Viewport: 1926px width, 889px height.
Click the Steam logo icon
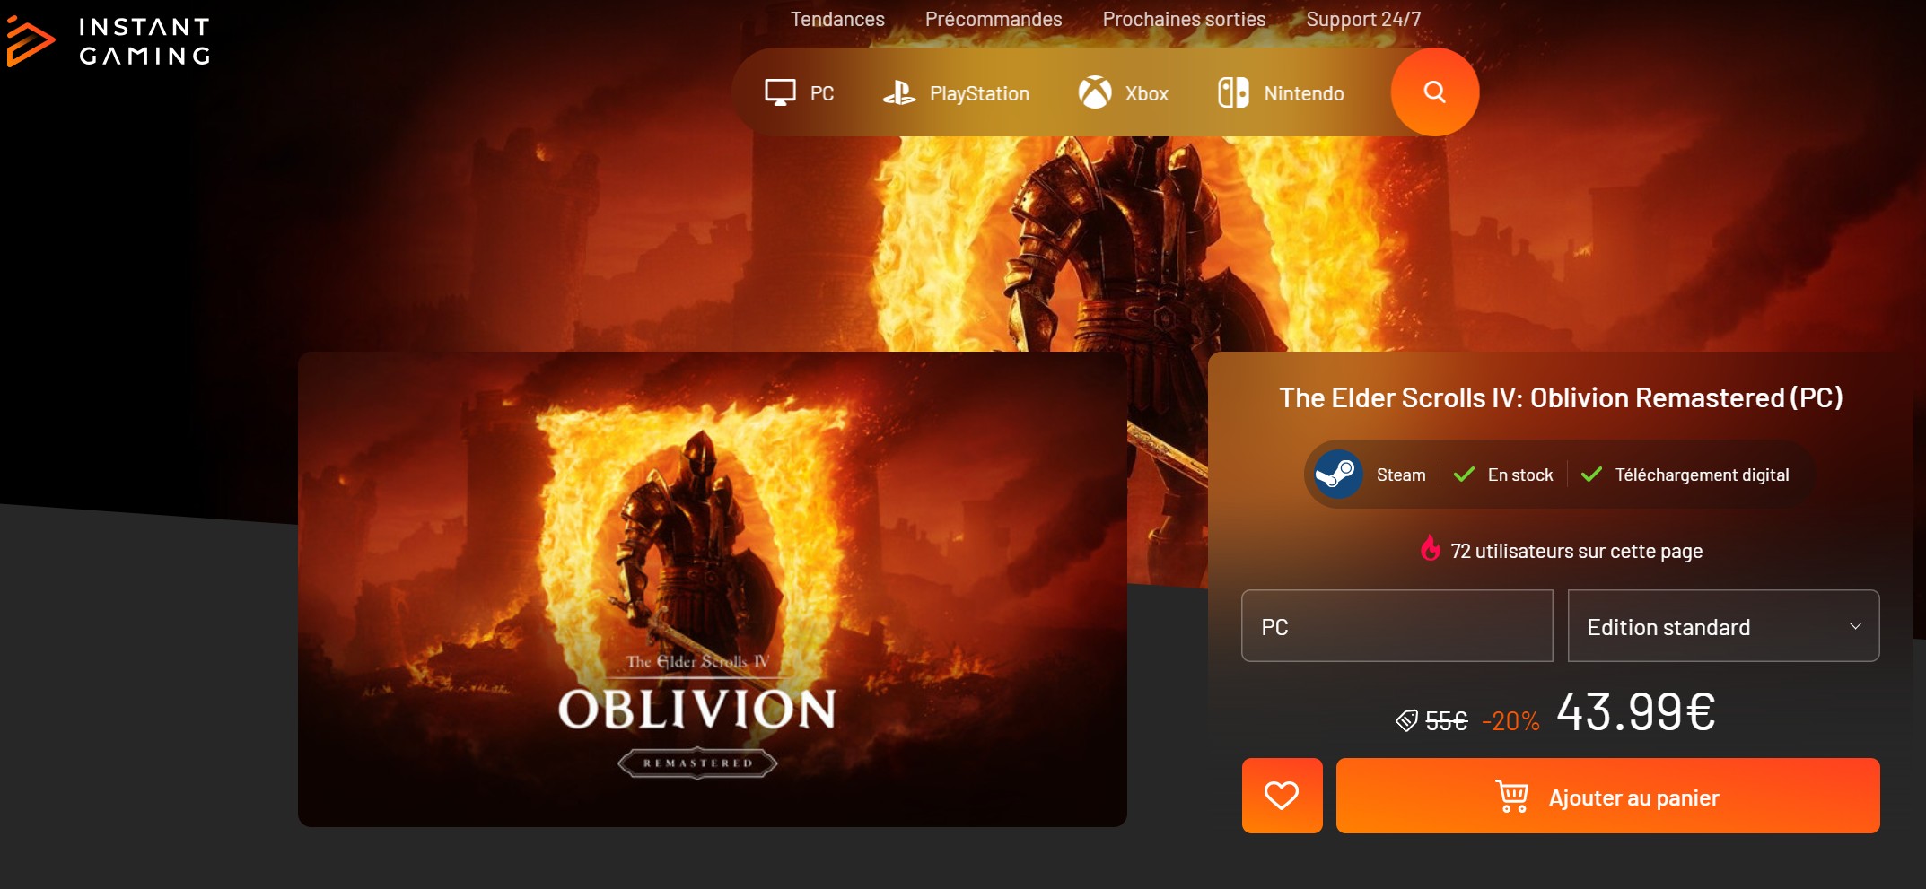(1338, 474)
